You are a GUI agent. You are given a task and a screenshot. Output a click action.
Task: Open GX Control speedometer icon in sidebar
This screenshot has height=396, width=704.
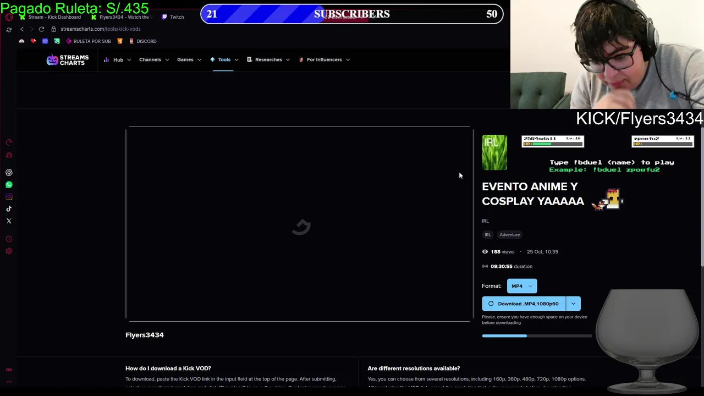pyautogui.click(x=9, y=142)
